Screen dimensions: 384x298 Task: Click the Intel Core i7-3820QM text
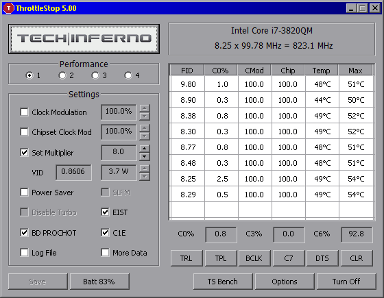point(272,31)
